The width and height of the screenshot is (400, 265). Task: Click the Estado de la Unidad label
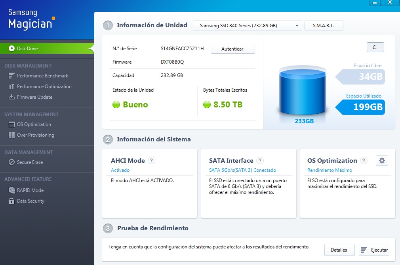click(x=133, y=90)
